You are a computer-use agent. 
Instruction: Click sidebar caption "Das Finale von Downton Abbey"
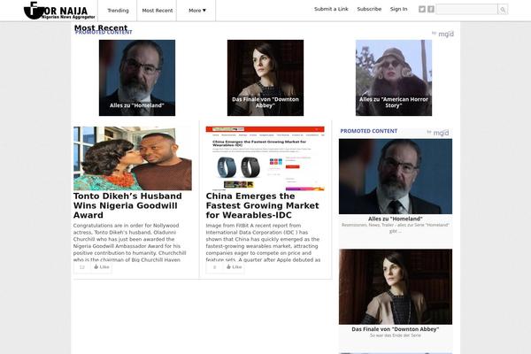pyautogui.click(x=396, y=329)
